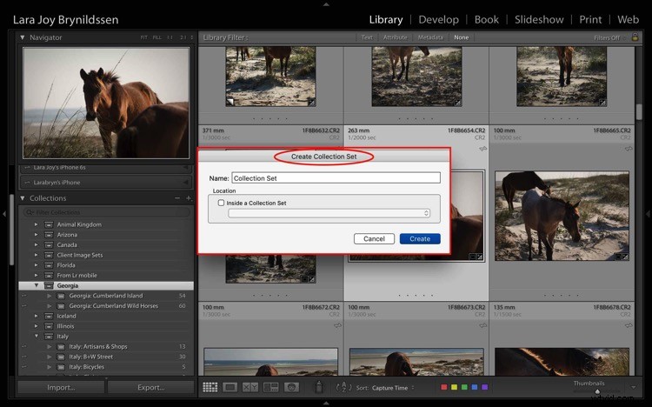Click Georgia: Cumberland Island collection icon
This screenshot has width=652, height=407.
tap(61, 296)
